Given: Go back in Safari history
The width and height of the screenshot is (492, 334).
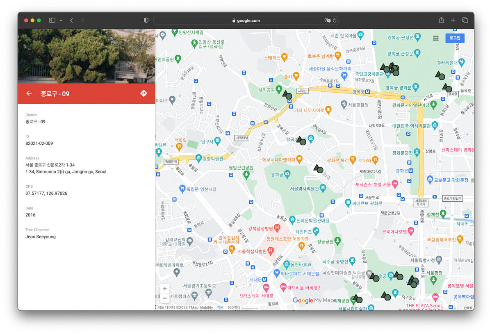Looking at the screenshot, I should point(71,20).
